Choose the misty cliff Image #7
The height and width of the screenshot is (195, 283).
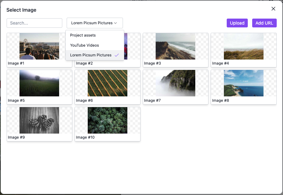175,83
